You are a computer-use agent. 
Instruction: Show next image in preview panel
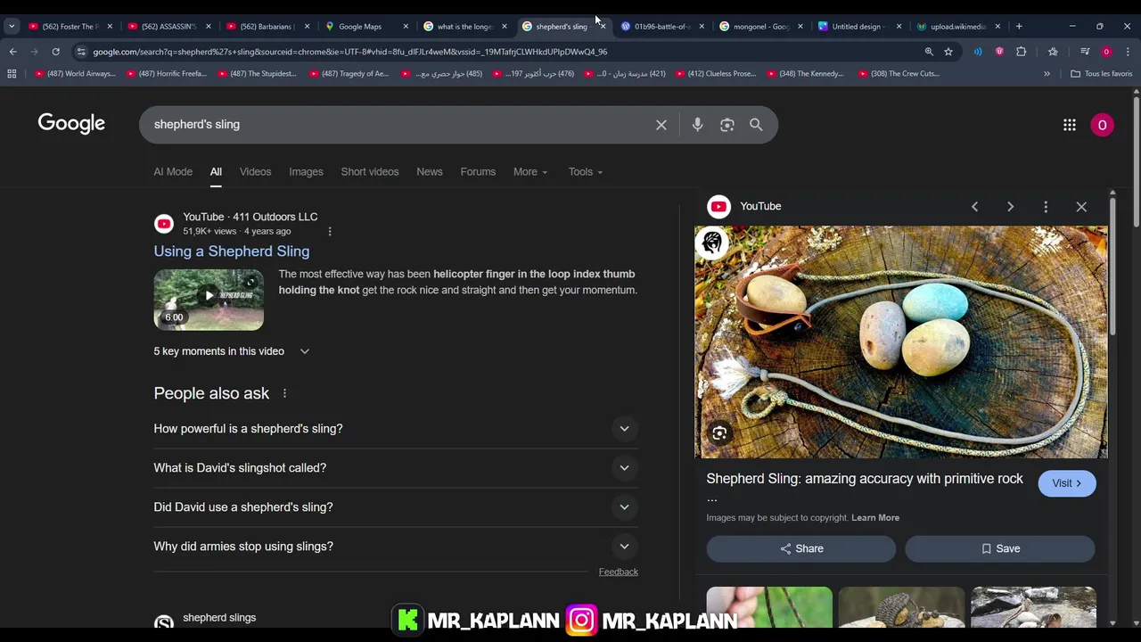(1010, 207)
